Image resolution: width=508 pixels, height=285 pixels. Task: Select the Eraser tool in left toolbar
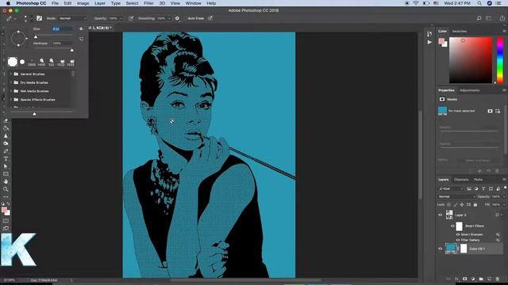pos(6,120)
